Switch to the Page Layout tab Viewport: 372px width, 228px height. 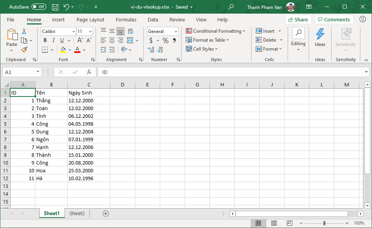(90, 20)
